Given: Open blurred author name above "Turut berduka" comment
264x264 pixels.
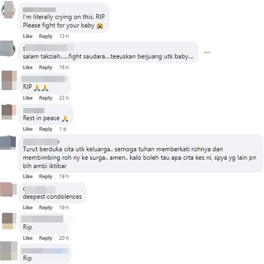Looking at the screenshot, I should click(x=41, y=142).
